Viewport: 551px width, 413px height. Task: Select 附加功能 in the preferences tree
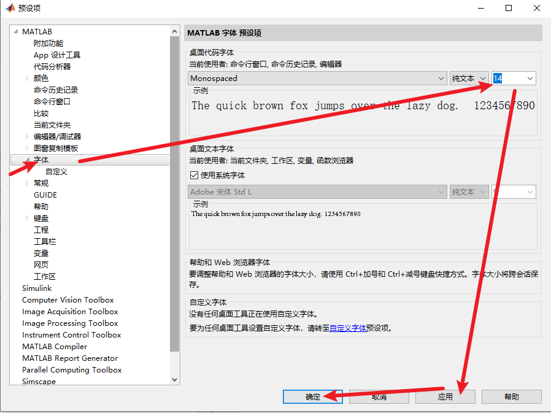point(48,43)
